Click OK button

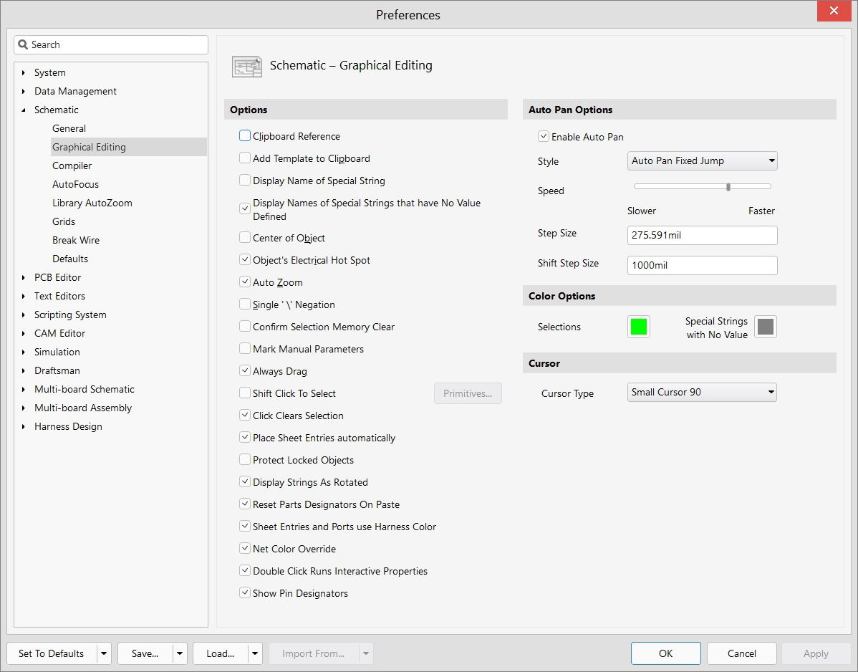pos(666,653)
